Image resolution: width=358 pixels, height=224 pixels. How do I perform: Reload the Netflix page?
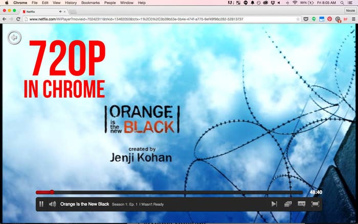[18, 19]
